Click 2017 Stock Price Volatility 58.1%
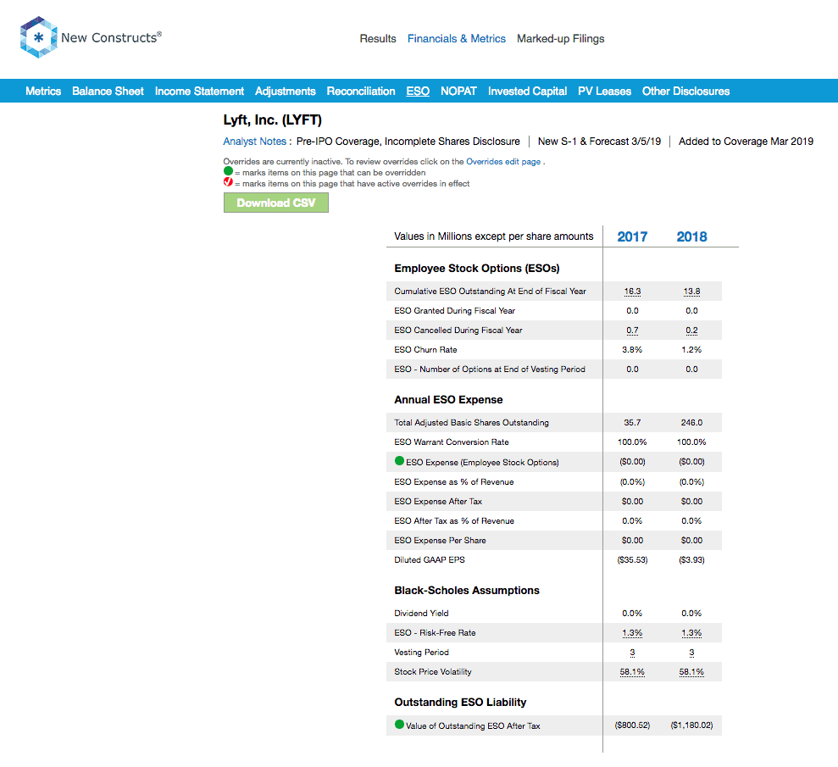The height and width of the screenshot is (767, 838). click(x=632, y=672)
